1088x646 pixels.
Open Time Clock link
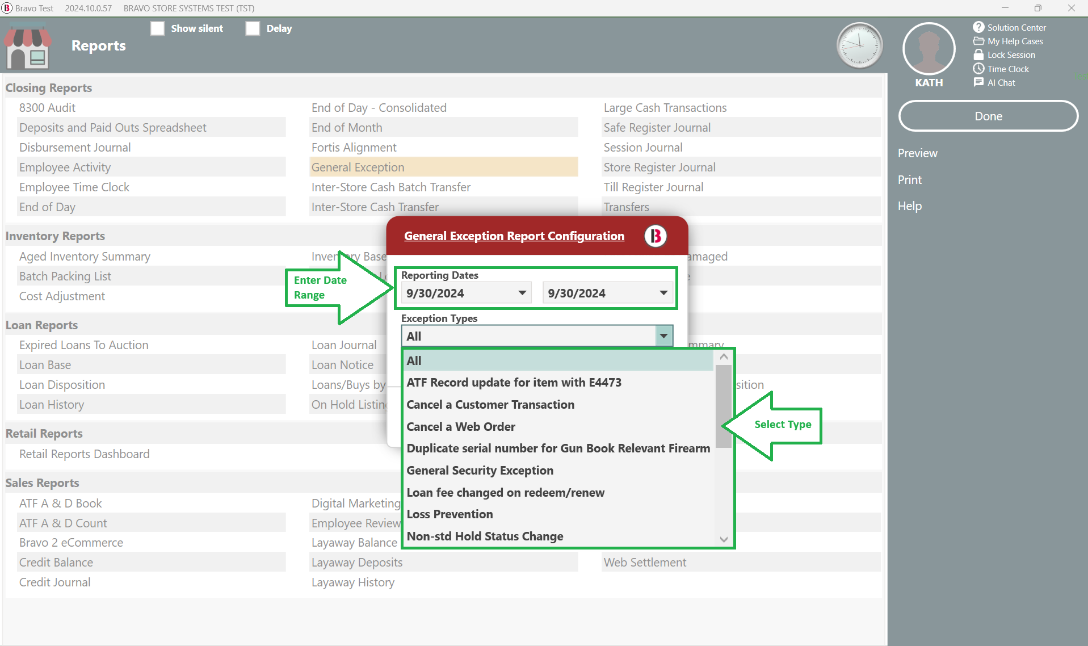(x=1008, y=69)
